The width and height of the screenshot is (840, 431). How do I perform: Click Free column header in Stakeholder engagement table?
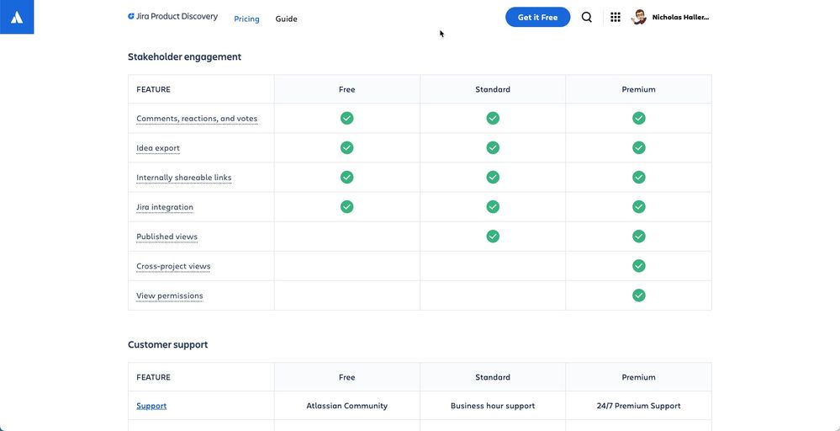[x=346, y=89]
